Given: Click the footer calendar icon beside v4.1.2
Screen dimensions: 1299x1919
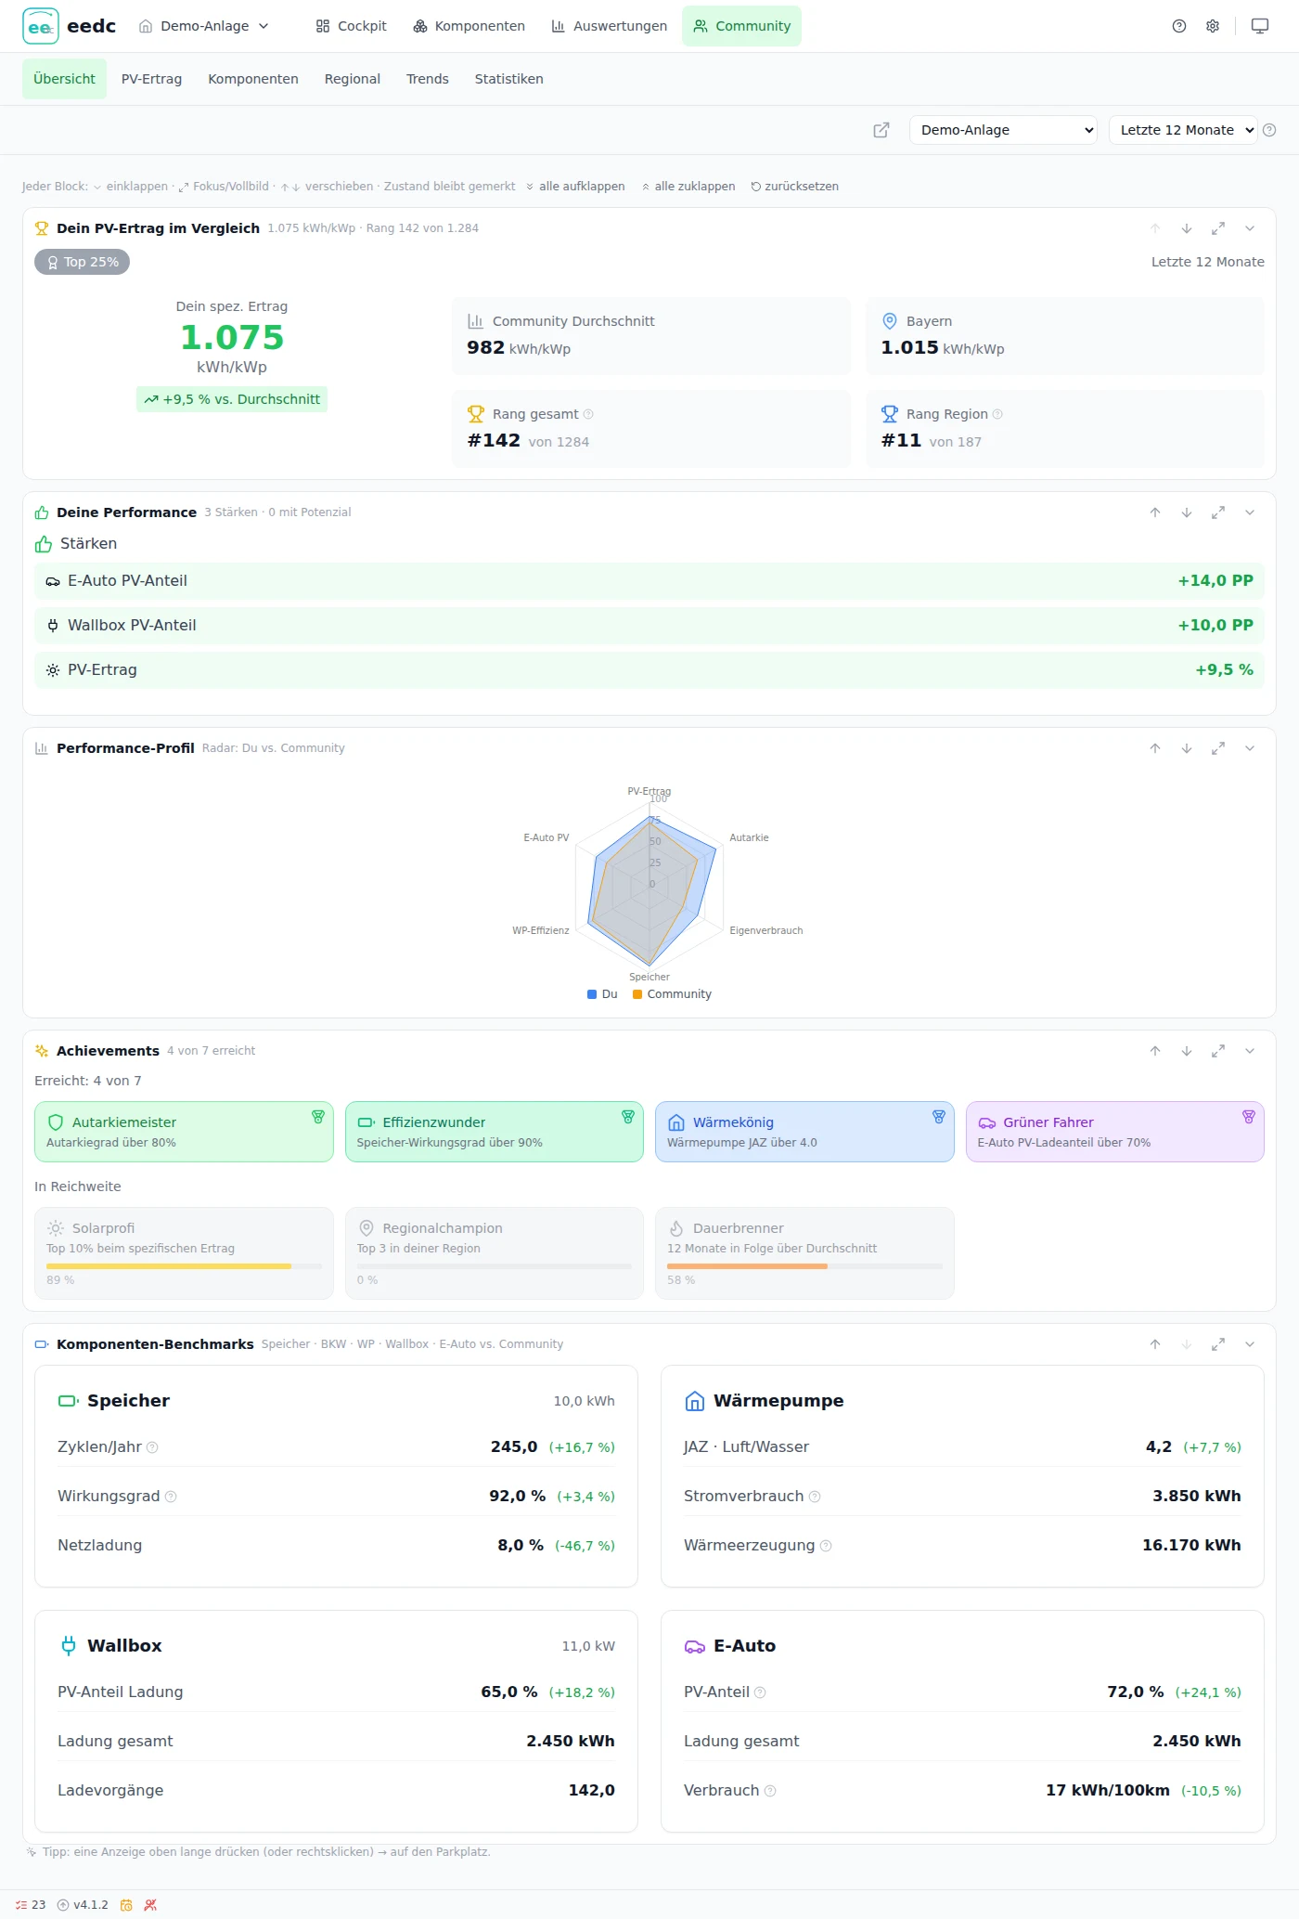Looking at the screenshot, I should coord(126,1904).
